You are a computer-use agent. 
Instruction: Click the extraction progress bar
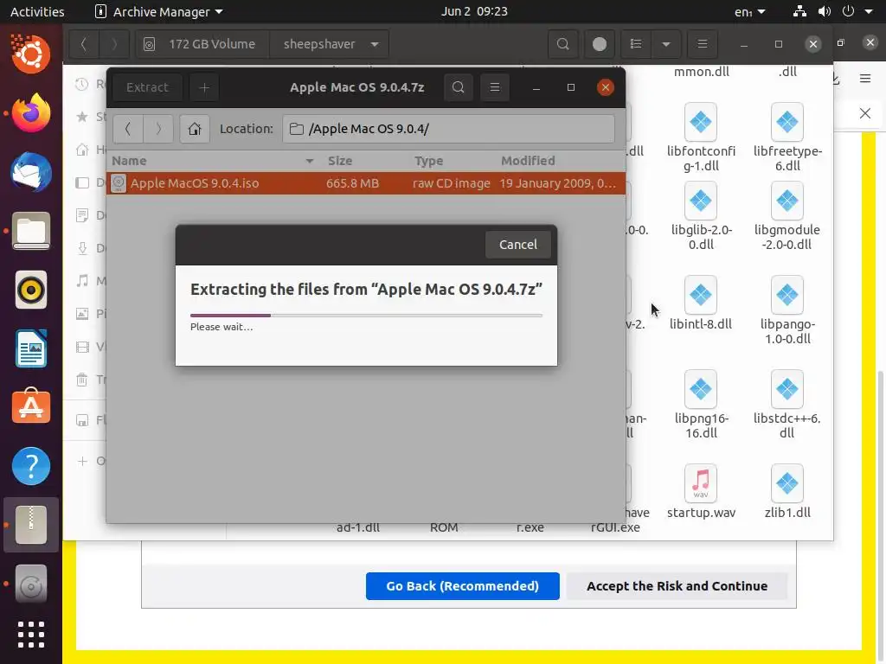(x=366, y=315)
